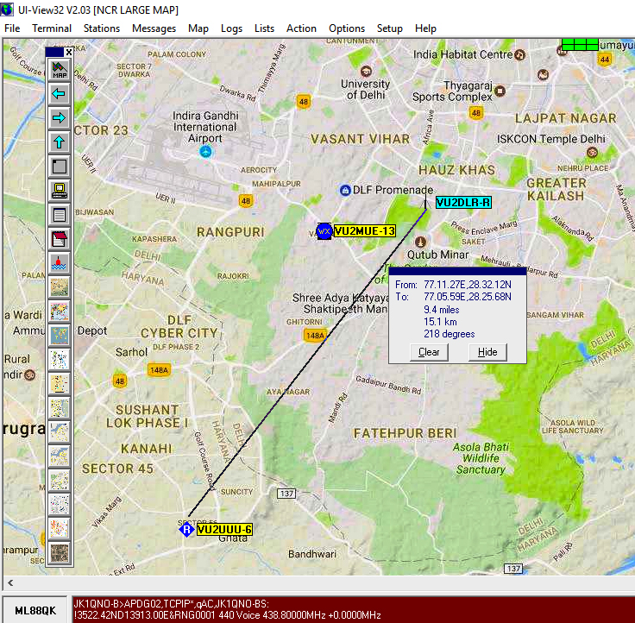635x623 pixels.
Task: Click the green grid indicator top right
Action: pyautogui.click(x=580, y=45)
